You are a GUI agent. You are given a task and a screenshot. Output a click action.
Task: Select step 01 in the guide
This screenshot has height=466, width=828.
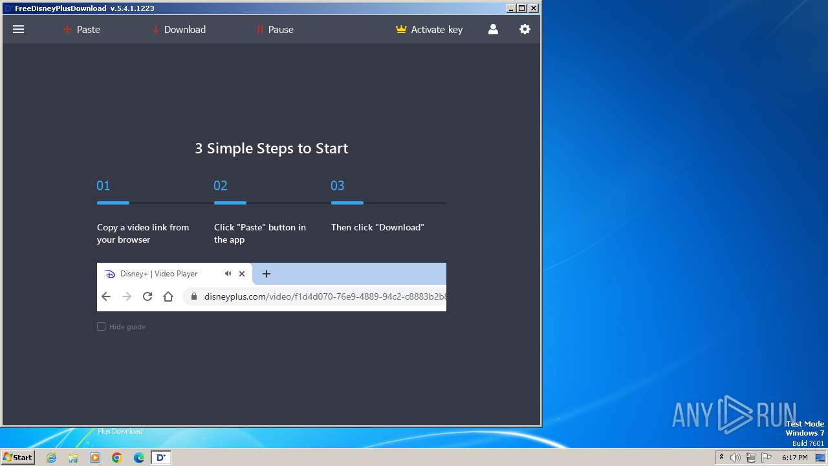click(x=103, y=186)
